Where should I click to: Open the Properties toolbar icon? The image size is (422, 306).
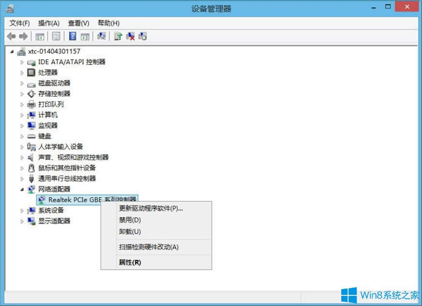tap(56, 36)
